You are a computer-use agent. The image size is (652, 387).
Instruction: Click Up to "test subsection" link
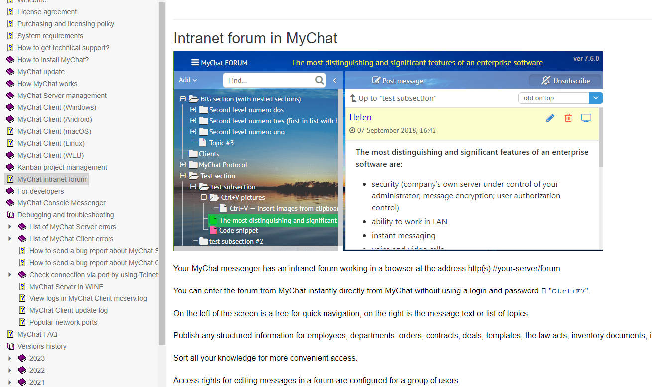pos(393,98)
